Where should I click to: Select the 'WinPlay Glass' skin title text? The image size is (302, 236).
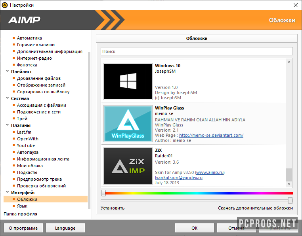[x=170, y=108]
